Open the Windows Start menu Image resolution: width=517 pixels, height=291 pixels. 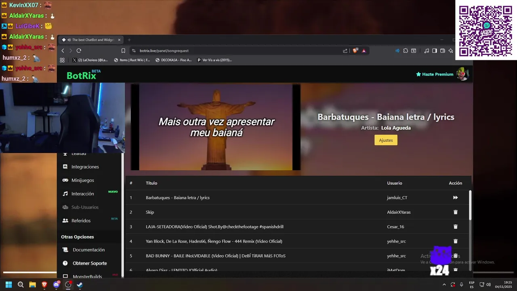pos(9,285)
